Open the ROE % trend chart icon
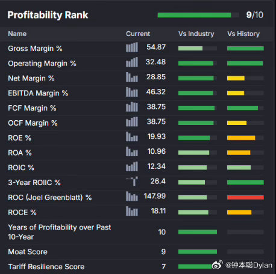Screen dimensions: 276x274 coord(132,136)
